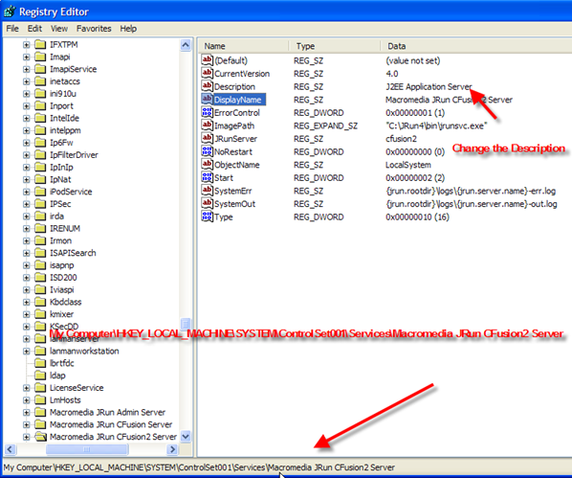The width and height of the screenshot is (572, 478).
Task: Select the isapnp key
Action: [61, 265]
